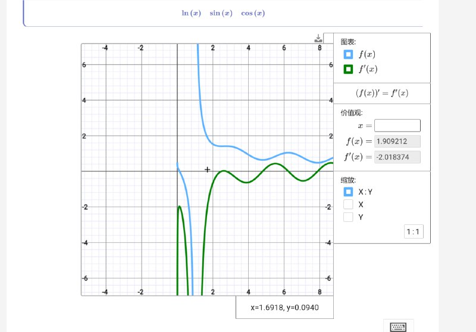This screenshot has width=476, height=332.
Task: Click the green f'(x) curve near x=4
Action: click(248, 182)
